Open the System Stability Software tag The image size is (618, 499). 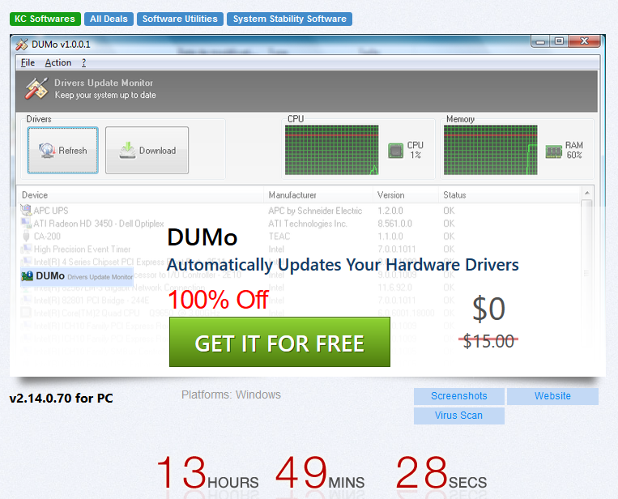click(289, 19)
